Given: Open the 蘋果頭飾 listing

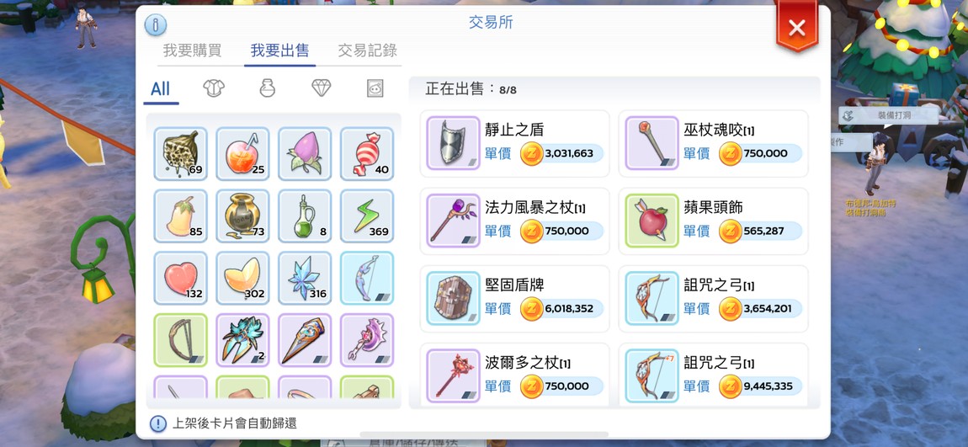Looking at the screenshot, I should click(713, 221).
